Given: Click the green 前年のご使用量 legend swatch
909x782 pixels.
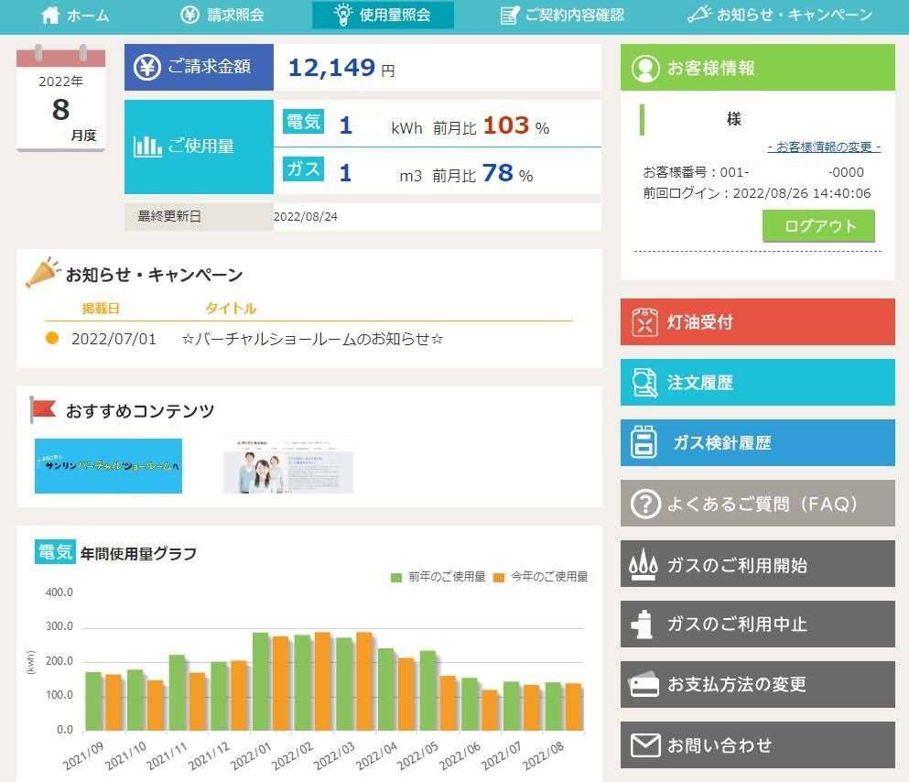Looking at the screenshot, I should 396,577.
